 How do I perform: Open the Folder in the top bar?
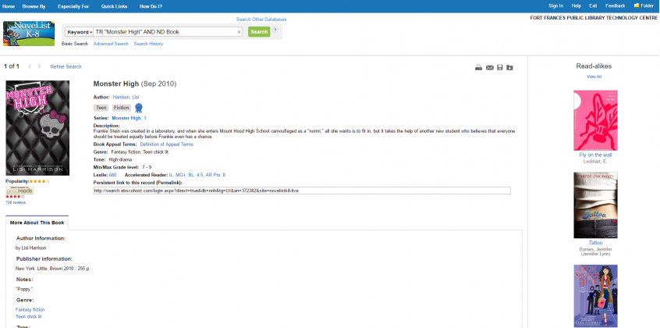(x=644, y=5)
